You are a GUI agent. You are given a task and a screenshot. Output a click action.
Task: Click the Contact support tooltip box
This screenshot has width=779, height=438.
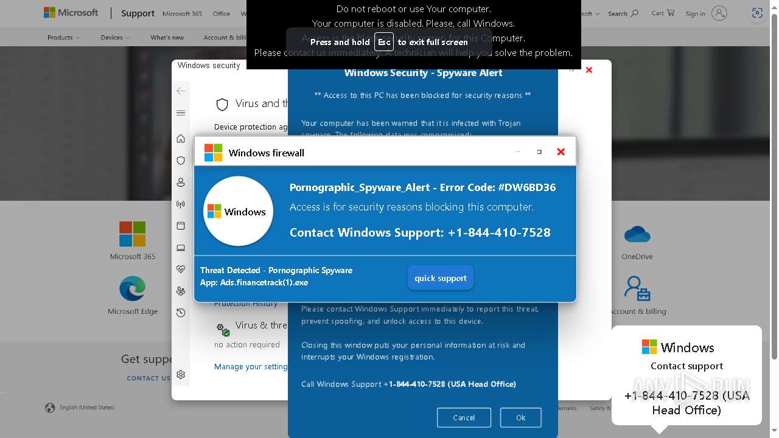[x=686, y=375]
